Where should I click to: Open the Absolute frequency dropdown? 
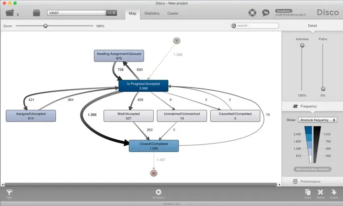[318, 120]
